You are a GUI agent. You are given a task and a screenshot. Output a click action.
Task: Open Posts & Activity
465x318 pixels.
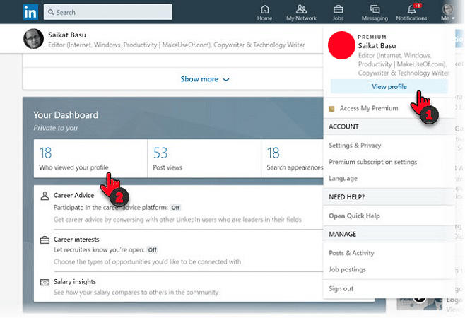point(351,253)
